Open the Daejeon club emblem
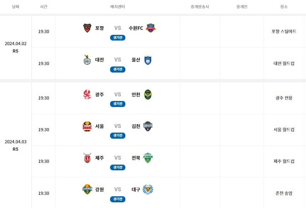 point(87,60)
